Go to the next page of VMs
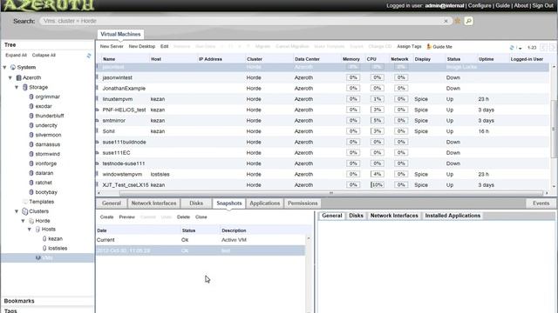Image resolution: width=558 pixels, height=313 pixels. (x=552, y=47)
